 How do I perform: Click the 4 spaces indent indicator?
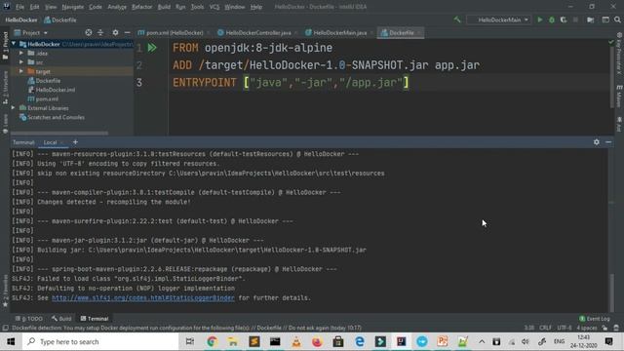click(x=587, y=328)
